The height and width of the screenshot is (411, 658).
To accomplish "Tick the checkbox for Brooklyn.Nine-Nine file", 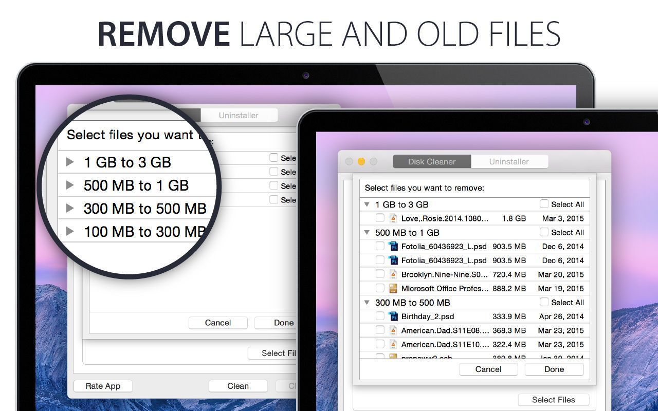I will pyautogui.click(x=380, y=274).
